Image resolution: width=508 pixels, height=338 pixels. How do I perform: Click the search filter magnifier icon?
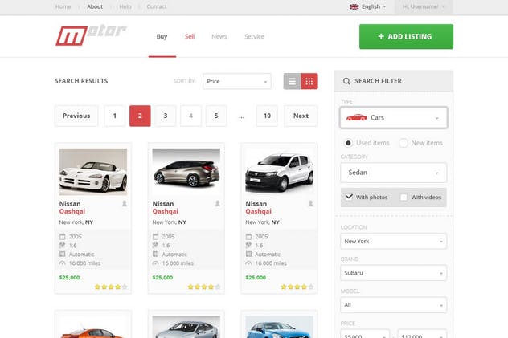pyautogui.click(x=346, y=81)
